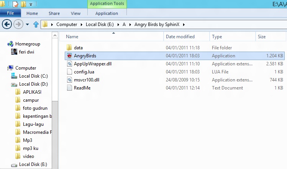Expand the arrow before Computer breadcrumb

52,25
